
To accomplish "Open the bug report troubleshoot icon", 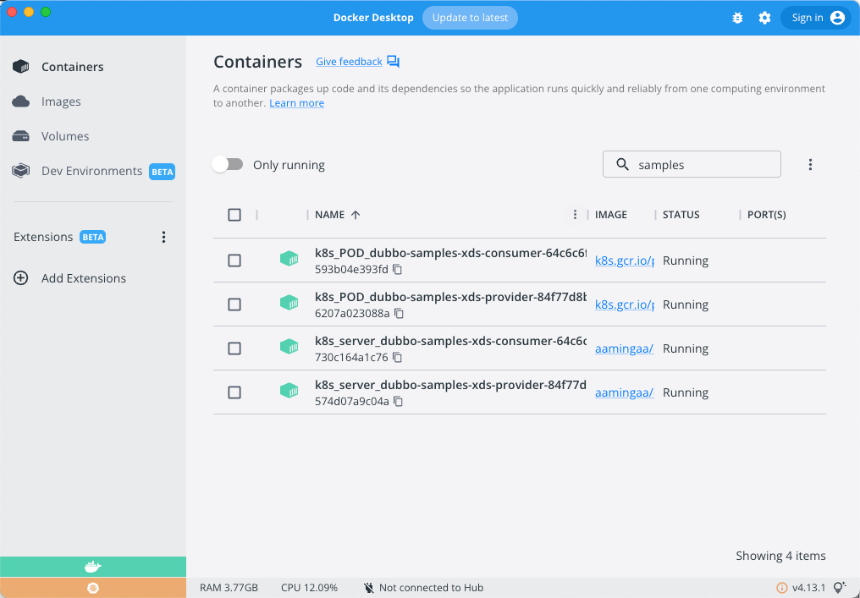I will (737, 18).
